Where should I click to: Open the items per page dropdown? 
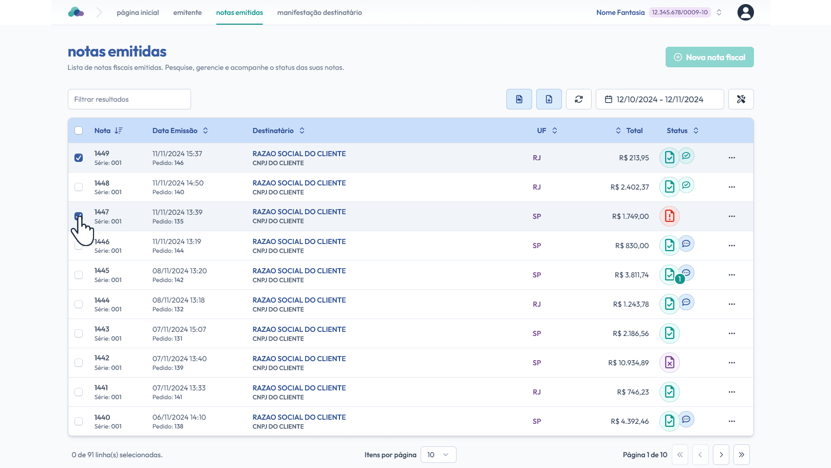tap(438, 455)
